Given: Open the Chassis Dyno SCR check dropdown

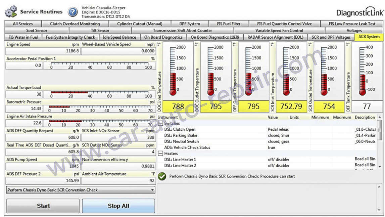Looking at the screenshot, I should (153, 190).
